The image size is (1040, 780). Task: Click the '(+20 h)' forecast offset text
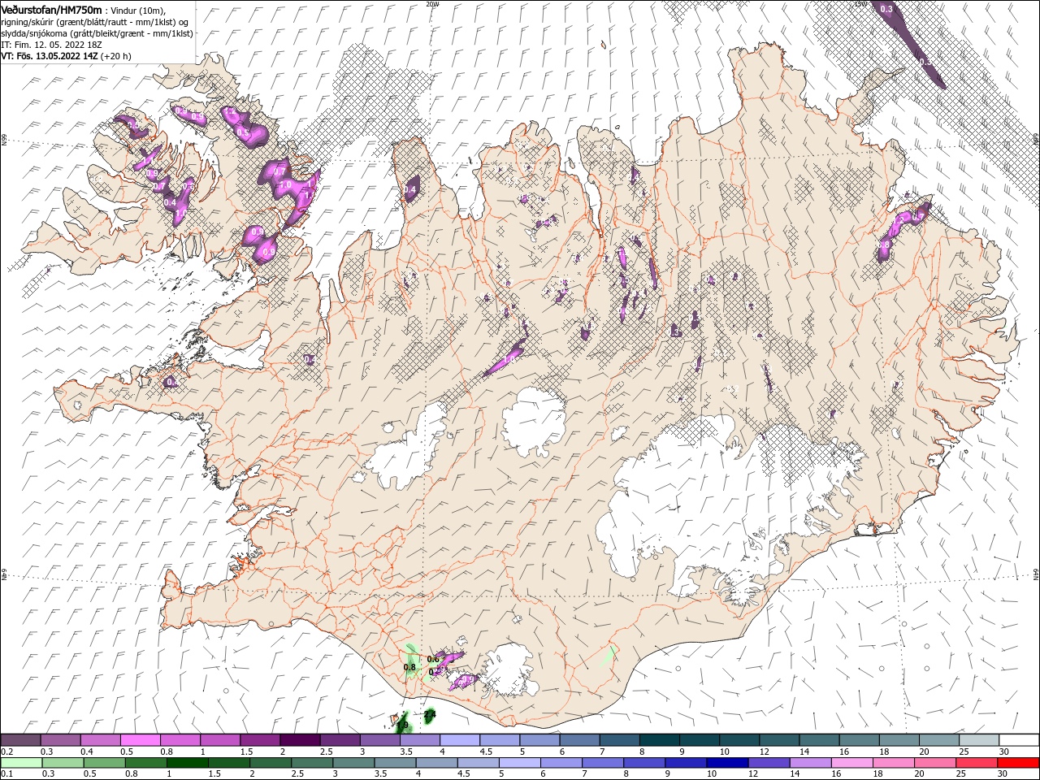pos(116,56)
